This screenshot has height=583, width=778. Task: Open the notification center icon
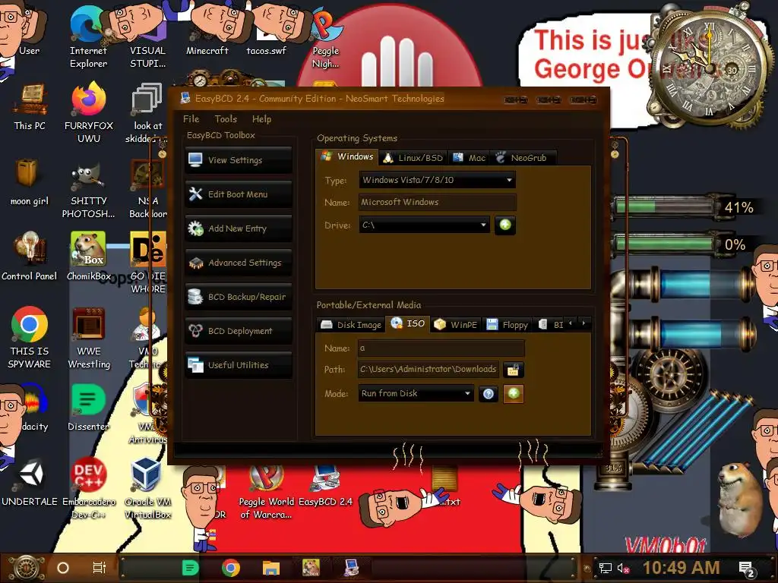747,569
